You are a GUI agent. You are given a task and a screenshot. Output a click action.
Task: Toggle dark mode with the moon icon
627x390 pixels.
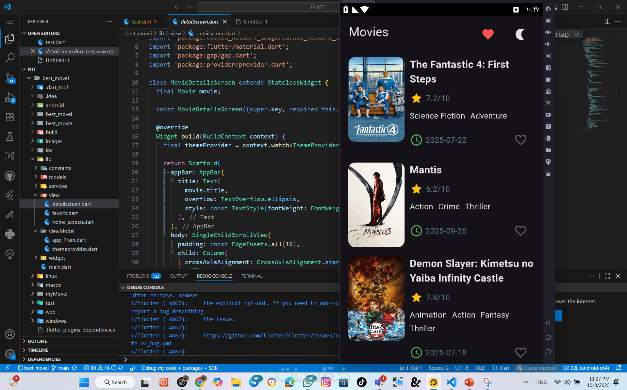[520, 34]
